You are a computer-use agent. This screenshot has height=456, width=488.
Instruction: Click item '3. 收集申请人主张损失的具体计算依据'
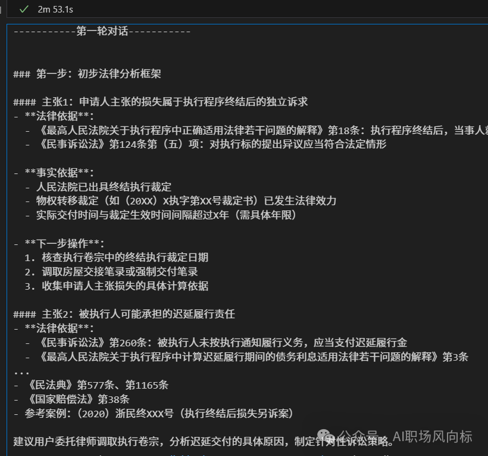117,286
